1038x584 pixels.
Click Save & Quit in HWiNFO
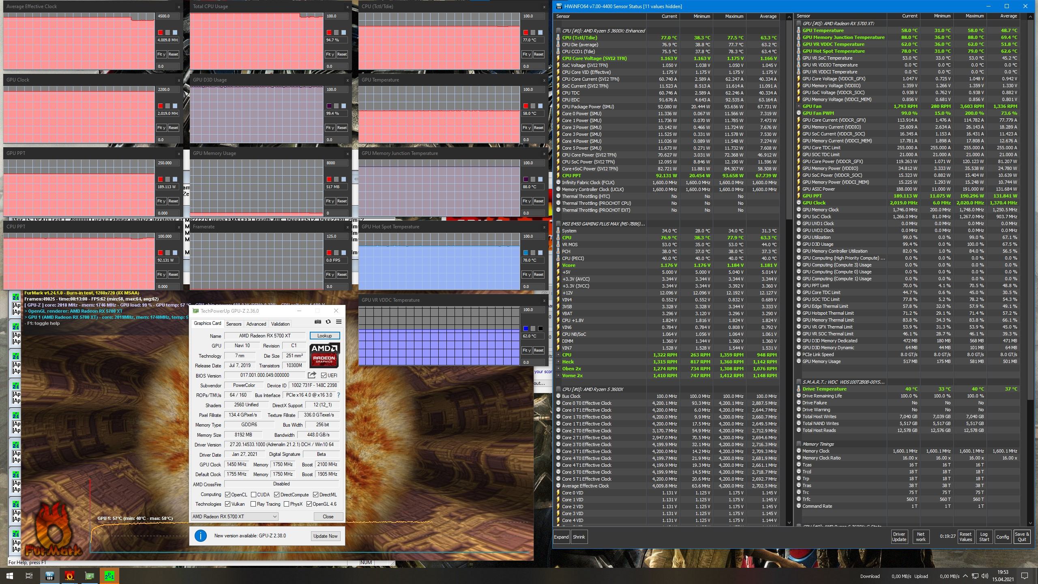[x=1022, y=537]
